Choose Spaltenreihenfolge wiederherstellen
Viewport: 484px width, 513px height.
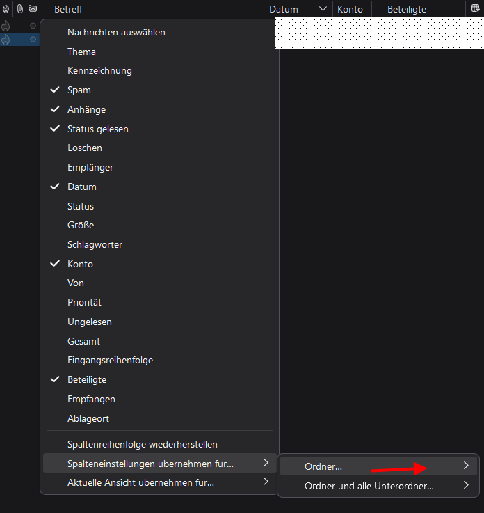click(159, 444)
